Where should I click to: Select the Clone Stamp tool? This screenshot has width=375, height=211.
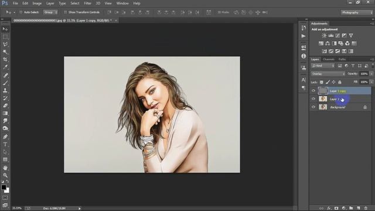[x=5, y=90]
